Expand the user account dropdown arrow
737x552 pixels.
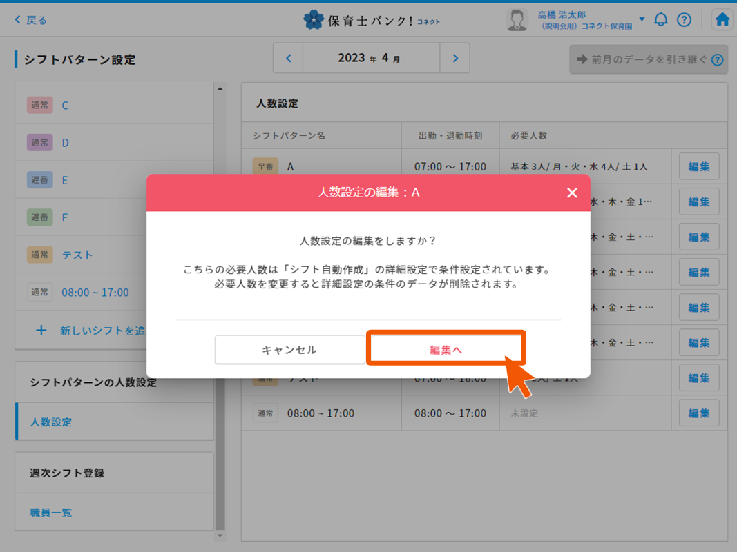pos(642,19)
